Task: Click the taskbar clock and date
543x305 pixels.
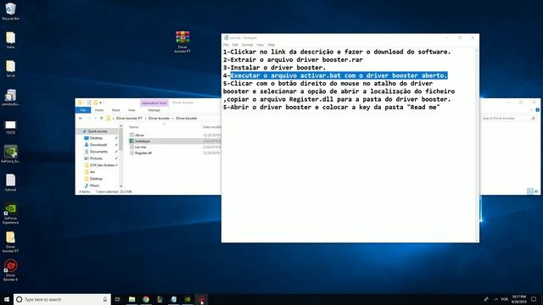Action: coord(518,299)
